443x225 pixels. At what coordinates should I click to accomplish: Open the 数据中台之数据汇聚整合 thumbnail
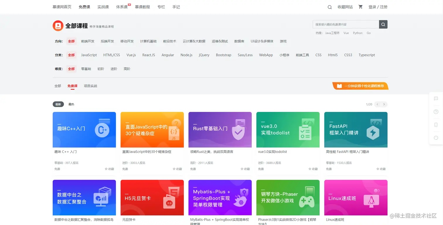(84, 197)
